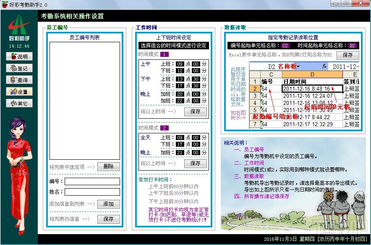Screen dimensions: 371x245
Task: Click the 相关说明 heading
Action: (x=236, y=143)
